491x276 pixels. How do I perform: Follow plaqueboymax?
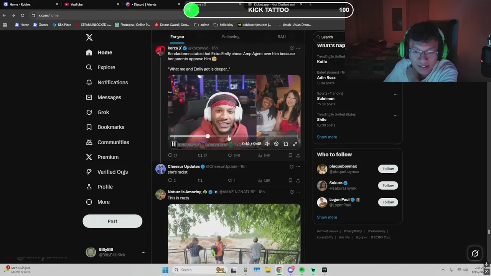(388, 169)
